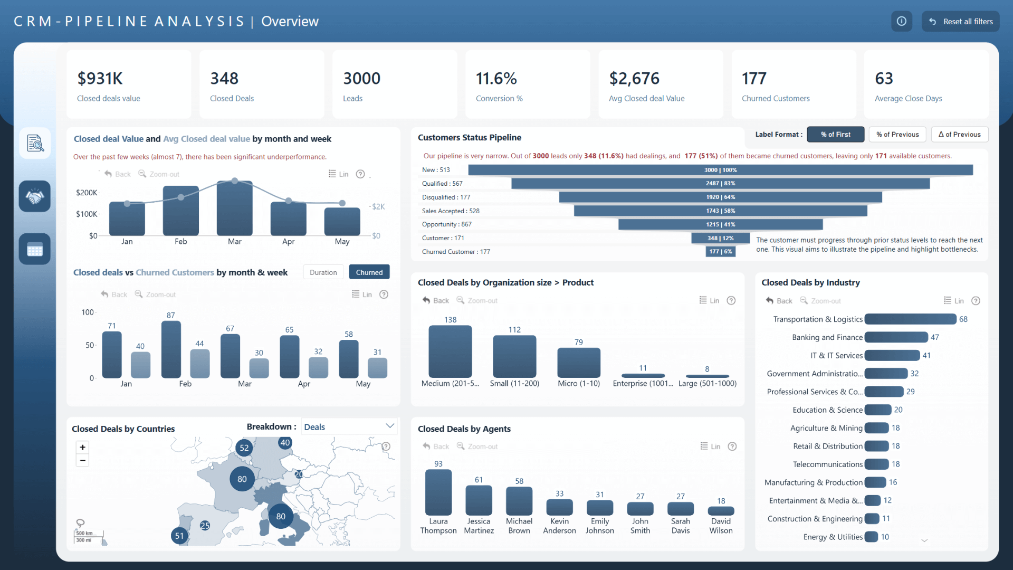This screenshot has height=570, width=1013.
Task: Click the Reset all filters button
Action: (960, 21)
